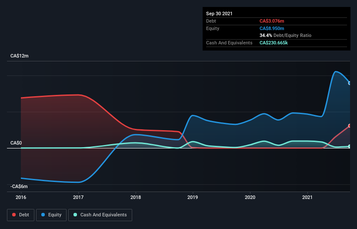Screen dimensions: 357x229
Task: Click the 2016 x-axis label
Action: click(21, 197)
